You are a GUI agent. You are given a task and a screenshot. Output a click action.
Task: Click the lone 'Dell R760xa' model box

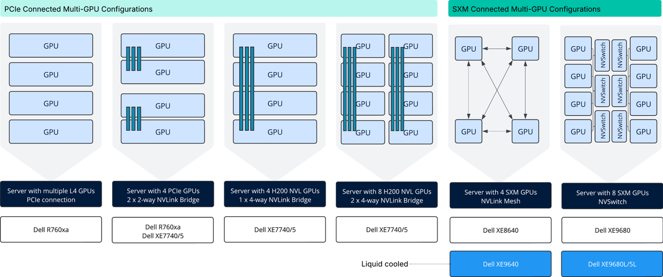pos(51,230)
